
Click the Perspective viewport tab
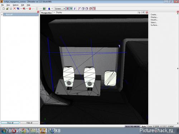click(x=47, y=13)
